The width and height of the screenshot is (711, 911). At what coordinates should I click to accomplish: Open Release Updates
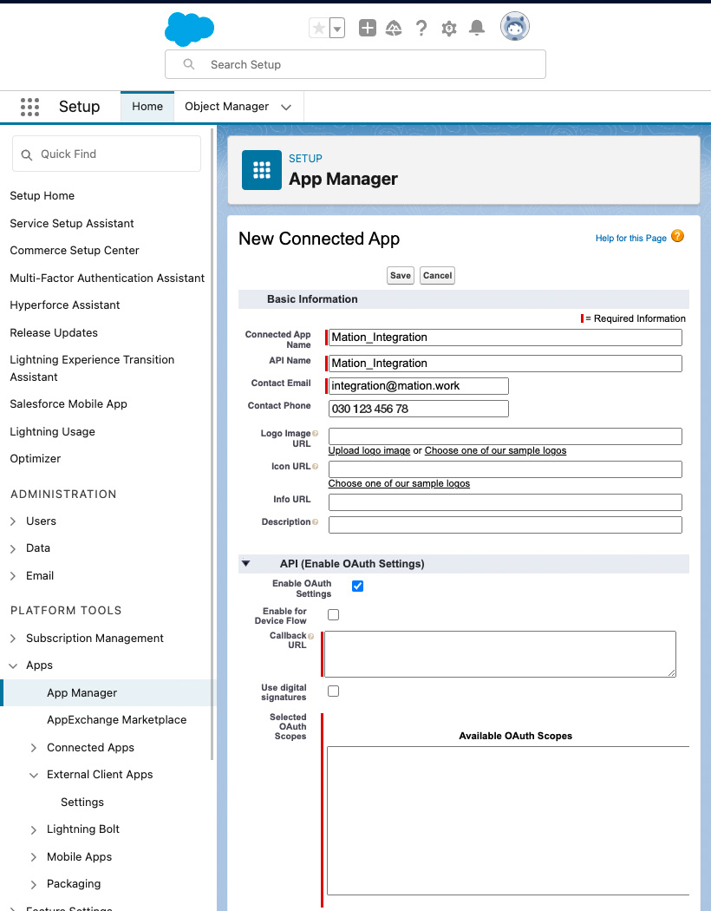[54, 333]
